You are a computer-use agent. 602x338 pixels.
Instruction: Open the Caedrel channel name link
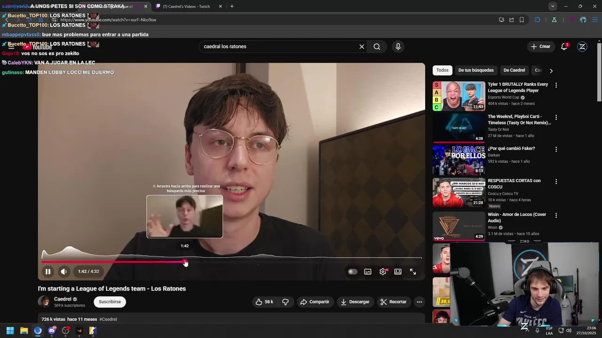(63, 299)
